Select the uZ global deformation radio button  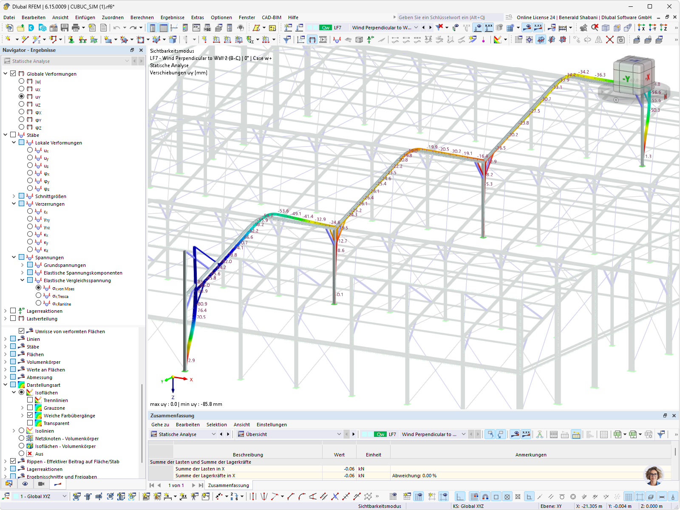[21, 104]
